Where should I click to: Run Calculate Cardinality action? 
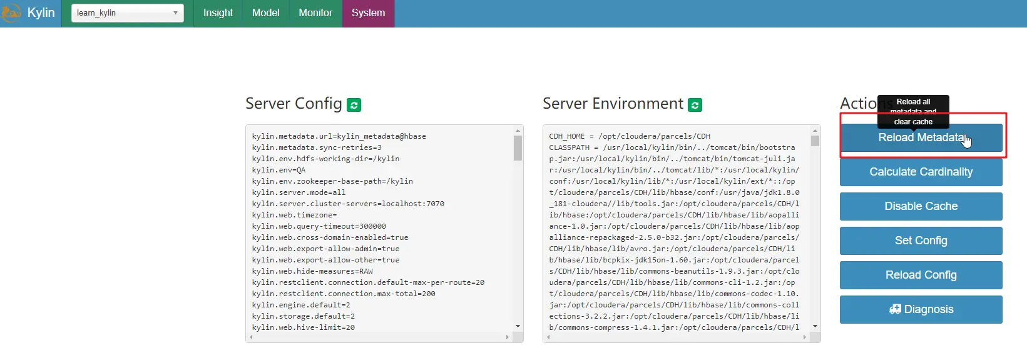pos(921,172)
